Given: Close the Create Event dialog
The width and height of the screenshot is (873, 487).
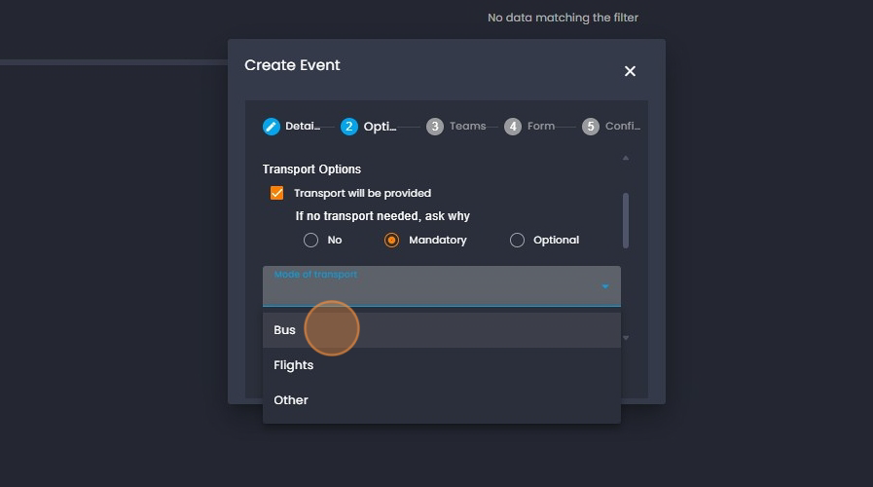Looking at the screenshot, I should [x=630, y=71].
